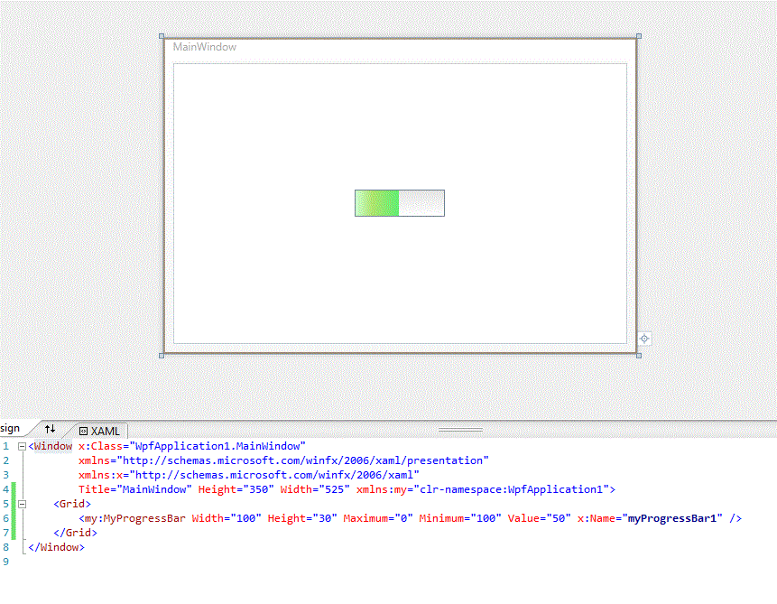Click the swap Design/XAML panes icon
This screenshot has height=604, width=777.
51,429
